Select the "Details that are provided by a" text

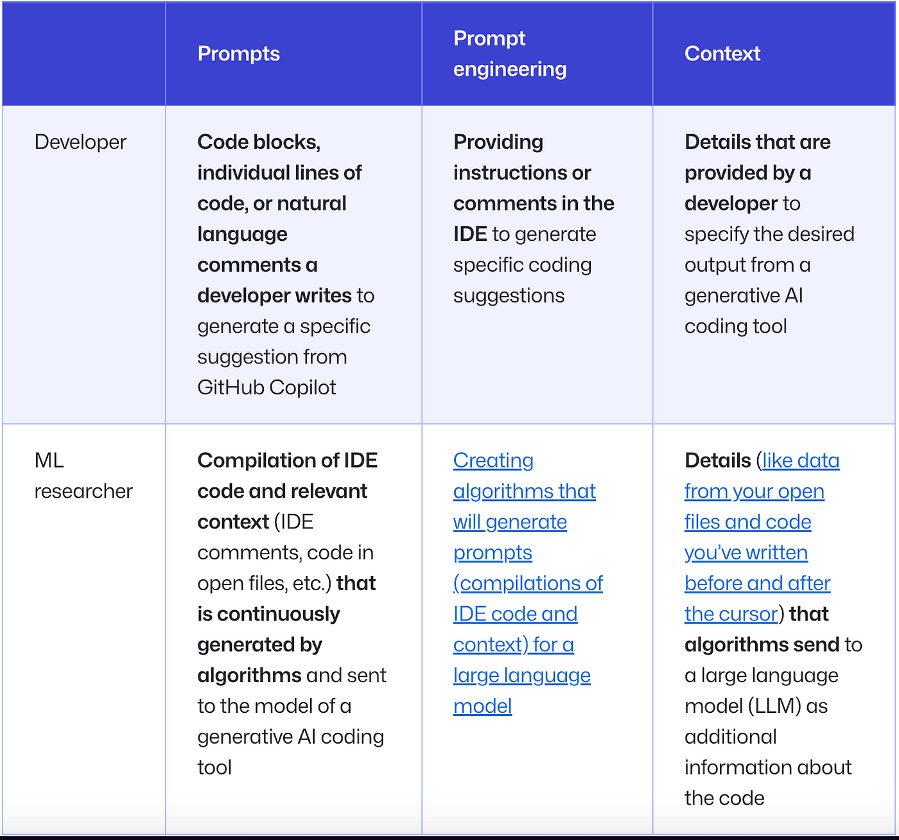(758, 157)
